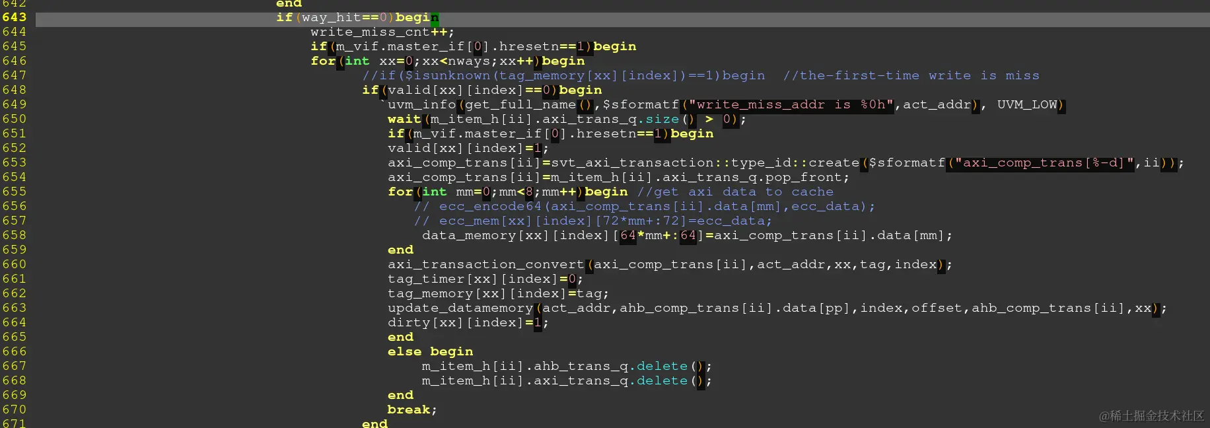Click 'if(valid[xx][index]==0)begin' line
Screen dimensions: 1210x428
pos(482,90)
